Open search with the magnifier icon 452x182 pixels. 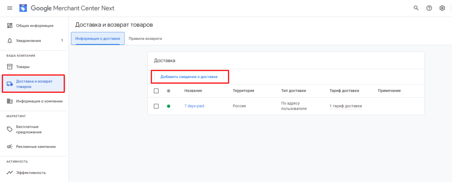click(x=416, y=8)
